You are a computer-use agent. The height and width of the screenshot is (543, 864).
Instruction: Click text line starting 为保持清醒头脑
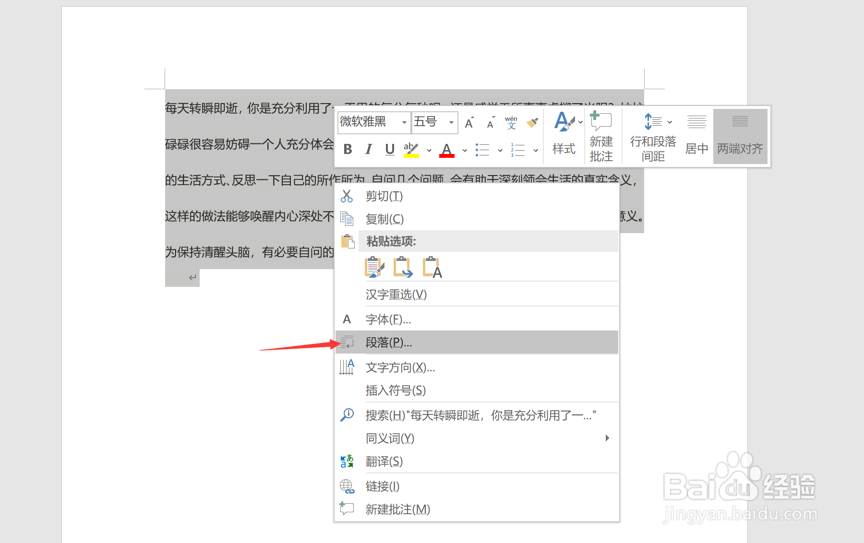pos(249,252)
